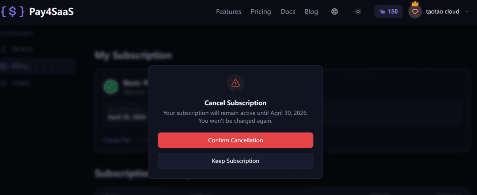Viewport: 477px width, 195px height.
Task: Click the Pay4SaaS curly-brace dollar logo
Action: pos(13,11)
